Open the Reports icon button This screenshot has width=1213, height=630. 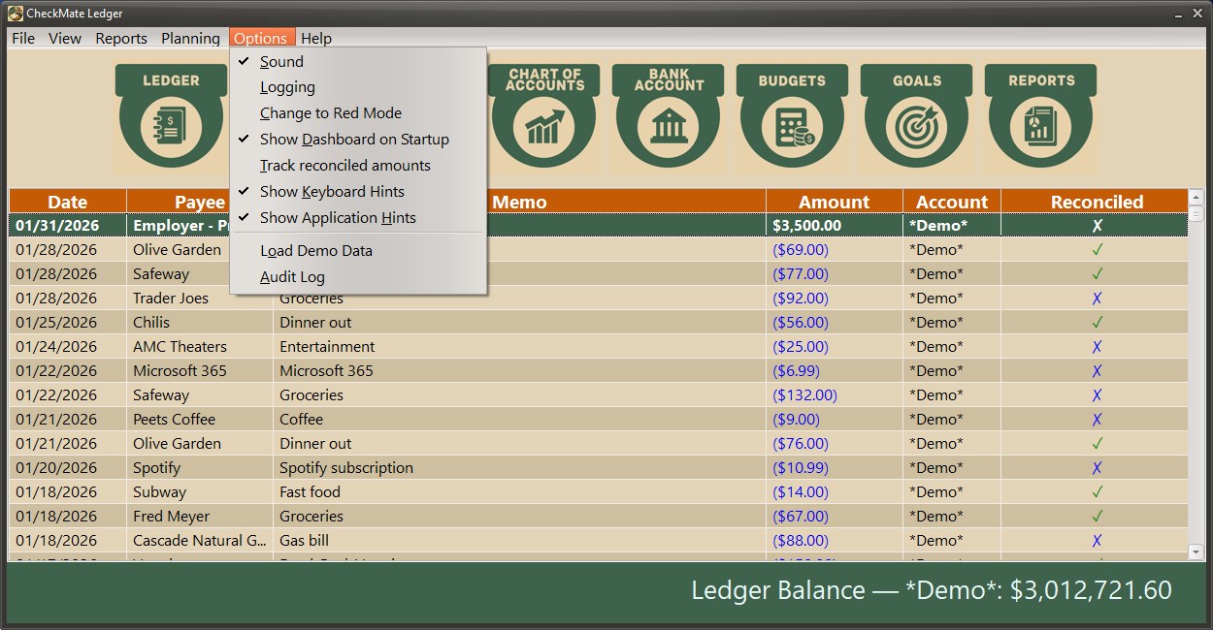tap(1041, 115)
